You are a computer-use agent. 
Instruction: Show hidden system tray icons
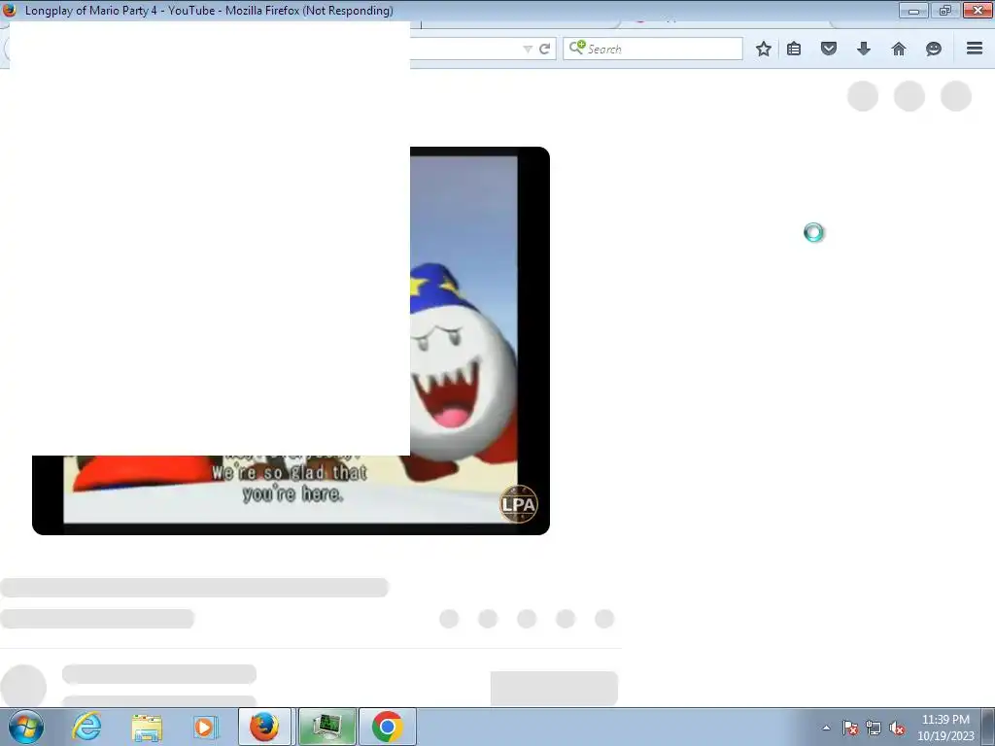point(826,728)
